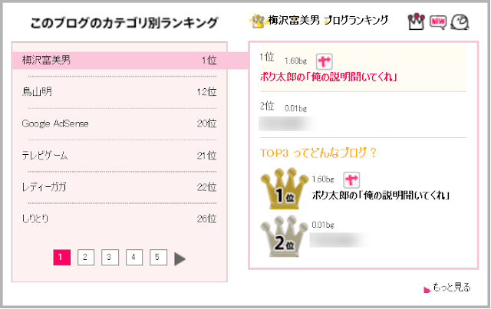Click the gold 1位 crown badge

pyautogui.click(x=284, y=189)
